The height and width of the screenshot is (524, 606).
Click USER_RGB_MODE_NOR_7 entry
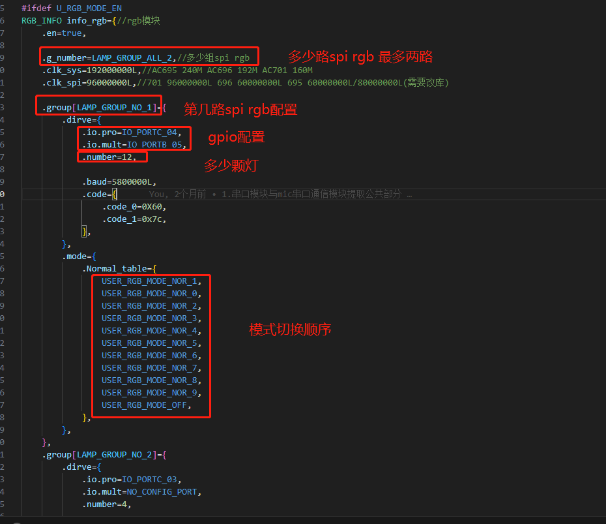[151, 368]
